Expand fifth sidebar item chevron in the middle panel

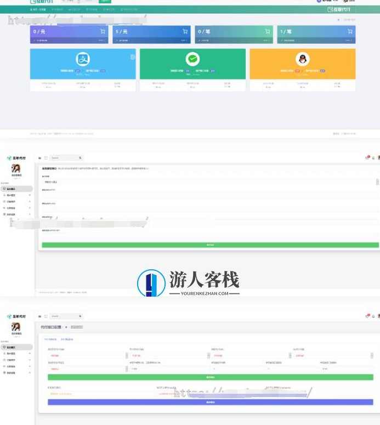30,214
